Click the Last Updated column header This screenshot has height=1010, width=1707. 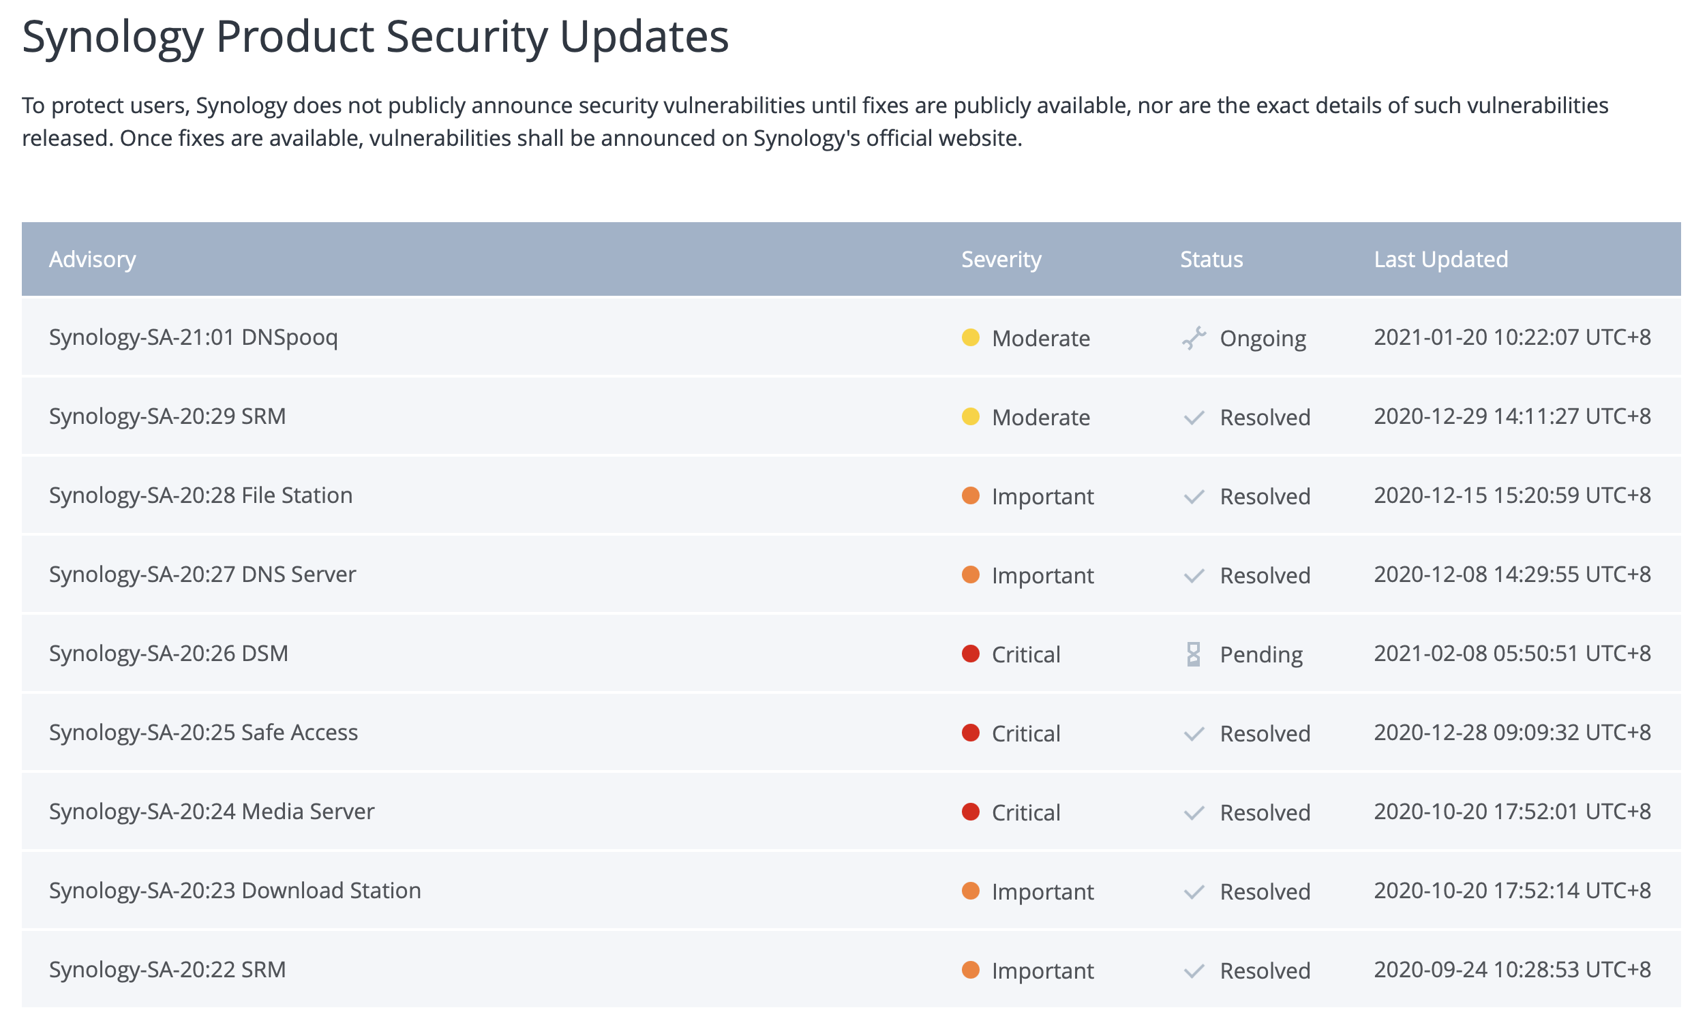(1440, 260)
